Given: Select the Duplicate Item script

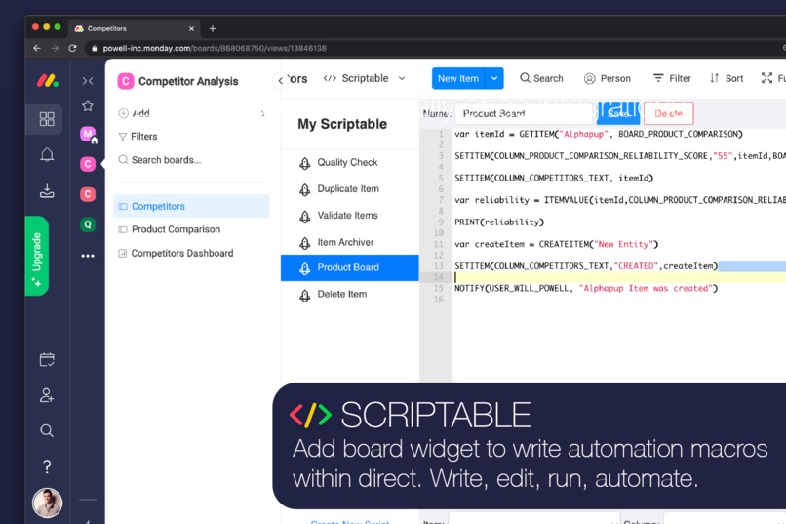Looking at the screenshot, I should [x=350, y=189].
